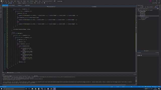Screen dimensions: 161x90
Task: Click the taskbar search box
Action: (14, 89)
